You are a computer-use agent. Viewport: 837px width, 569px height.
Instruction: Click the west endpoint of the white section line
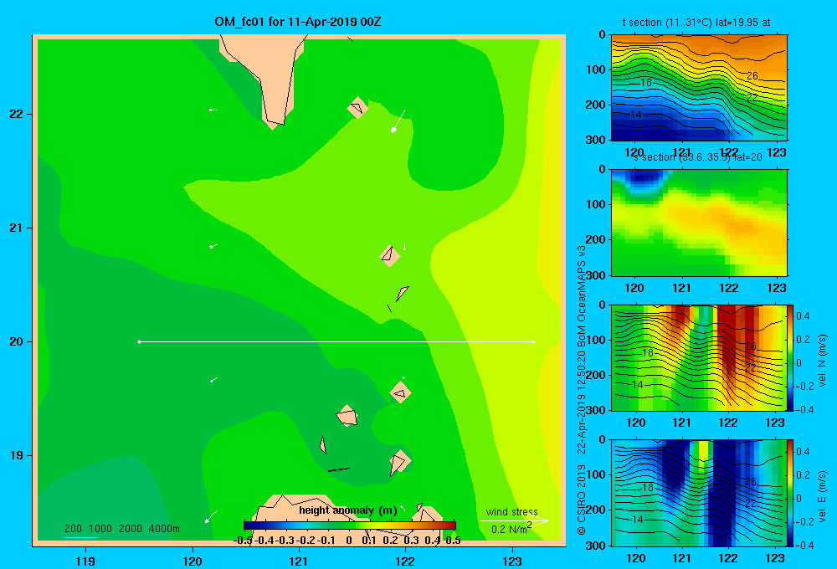pos(139,341)
